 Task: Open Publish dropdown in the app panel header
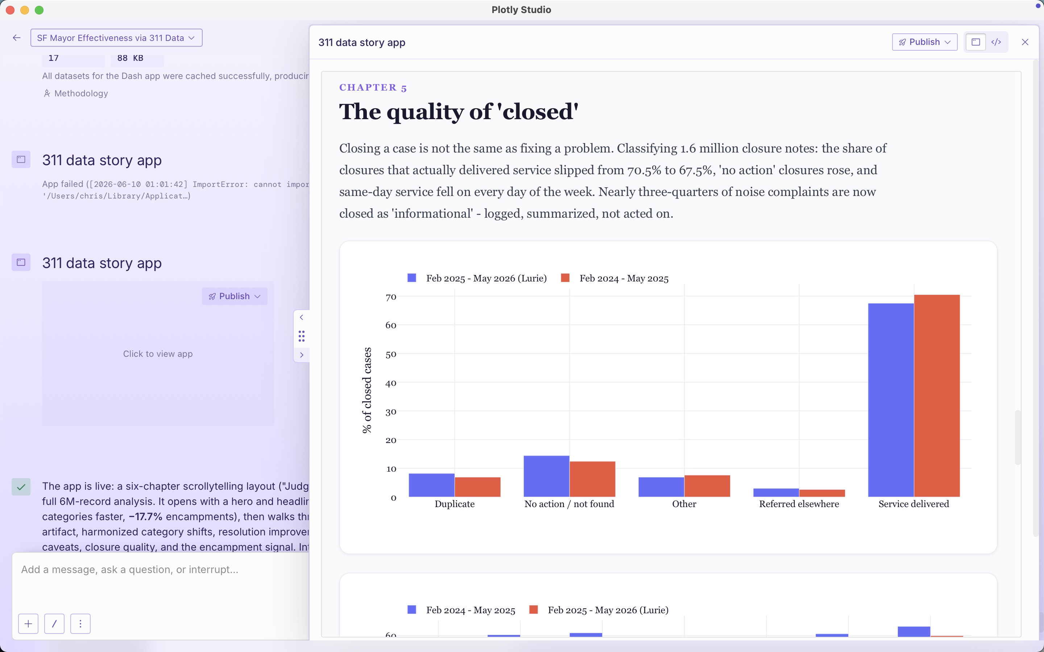point(924,42)
